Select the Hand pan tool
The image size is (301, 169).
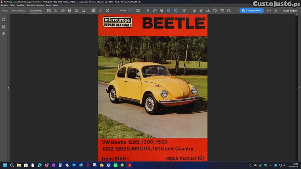coord(155,10)
